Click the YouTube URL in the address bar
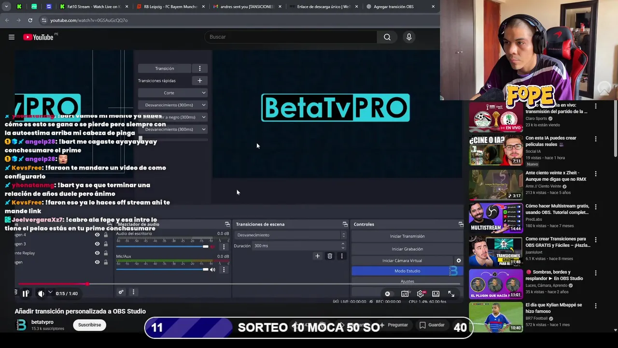Viewport: 618px width, 348px height. (x=89, y=20)
